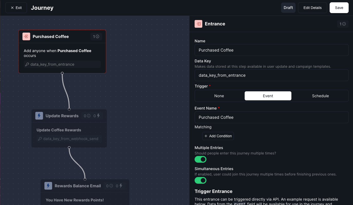Save the journey
This screenshot has height=205, width=353.
(x=339, y=7)
